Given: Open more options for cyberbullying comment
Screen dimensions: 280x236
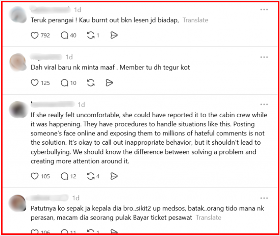Looking at the screenshot, I should coord(264,104).
